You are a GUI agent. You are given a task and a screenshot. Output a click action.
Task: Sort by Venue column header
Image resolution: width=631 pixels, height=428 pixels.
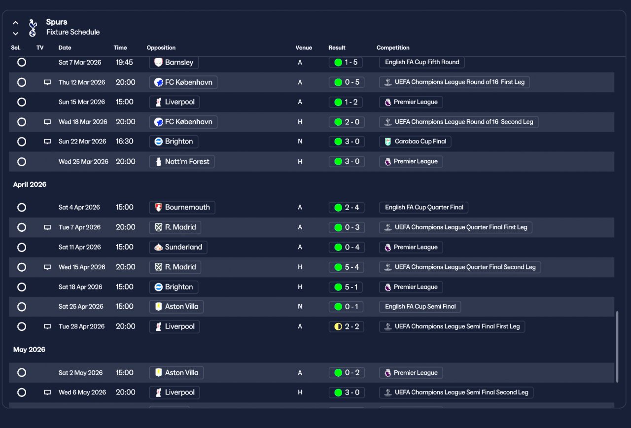[304, 48]
